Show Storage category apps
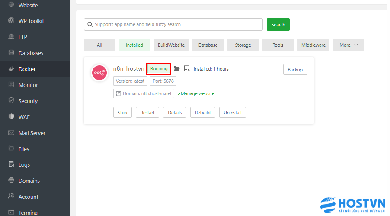This screenshot has width=390, height=216. pyautogui.click(x=243, y=45)
